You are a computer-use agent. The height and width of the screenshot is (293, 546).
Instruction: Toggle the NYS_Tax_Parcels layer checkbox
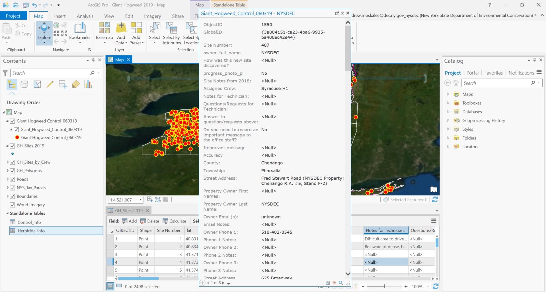click(13, 188)
